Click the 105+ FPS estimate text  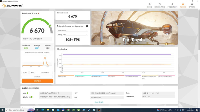pyautogui.click(x=72, y=40)
